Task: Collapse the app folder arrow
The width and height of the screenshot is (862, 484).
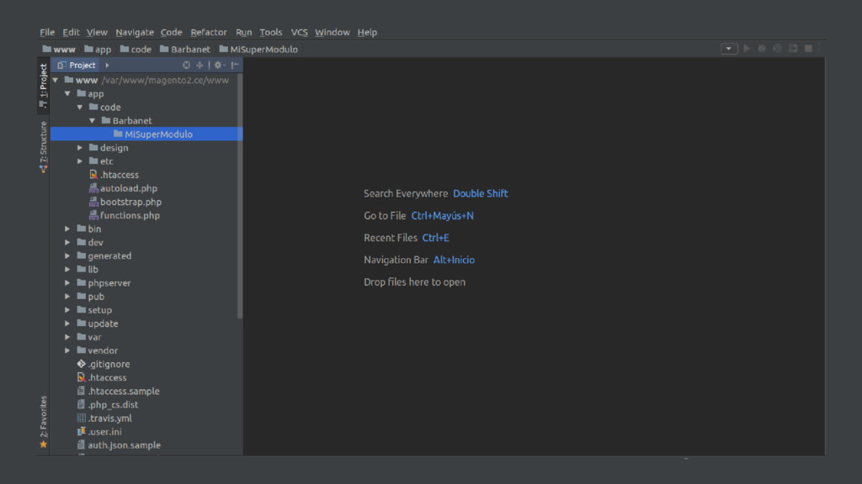Action: (67, 94)
